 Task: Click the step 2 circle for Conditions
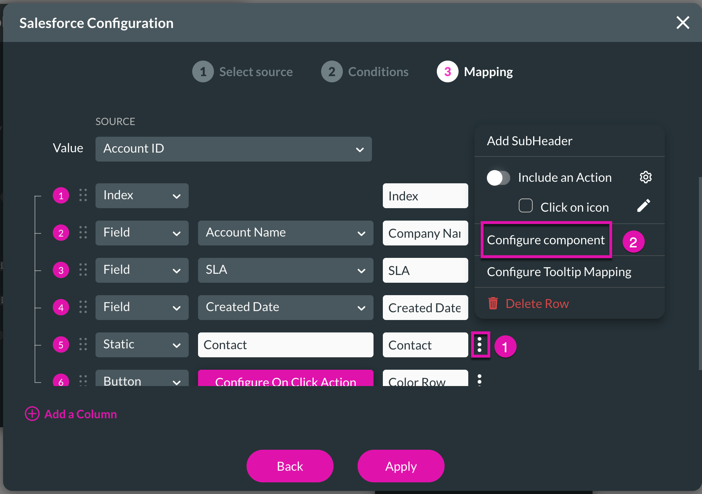(332, 71)
